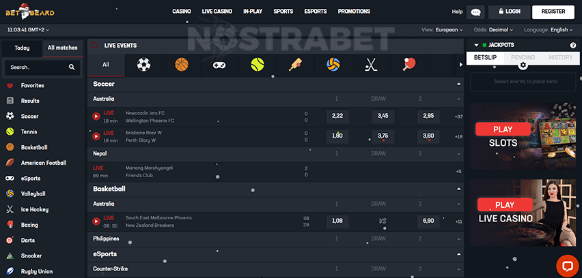582x278 pixels.
Task: Switch to the History tab
Action: pyautogui.click(x=560, y=58)
